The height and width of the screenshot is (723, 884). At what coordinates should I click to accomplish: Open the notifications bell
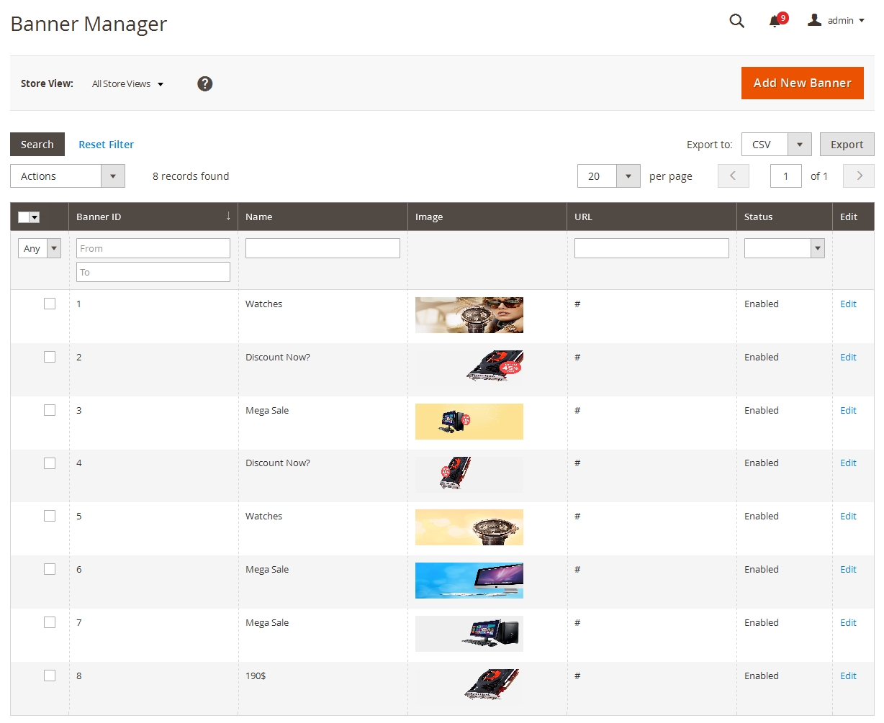pos(775,22)
